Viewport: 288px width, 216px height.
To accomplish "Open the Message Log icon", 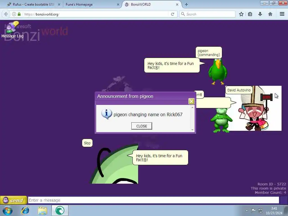I will [12, 30].
